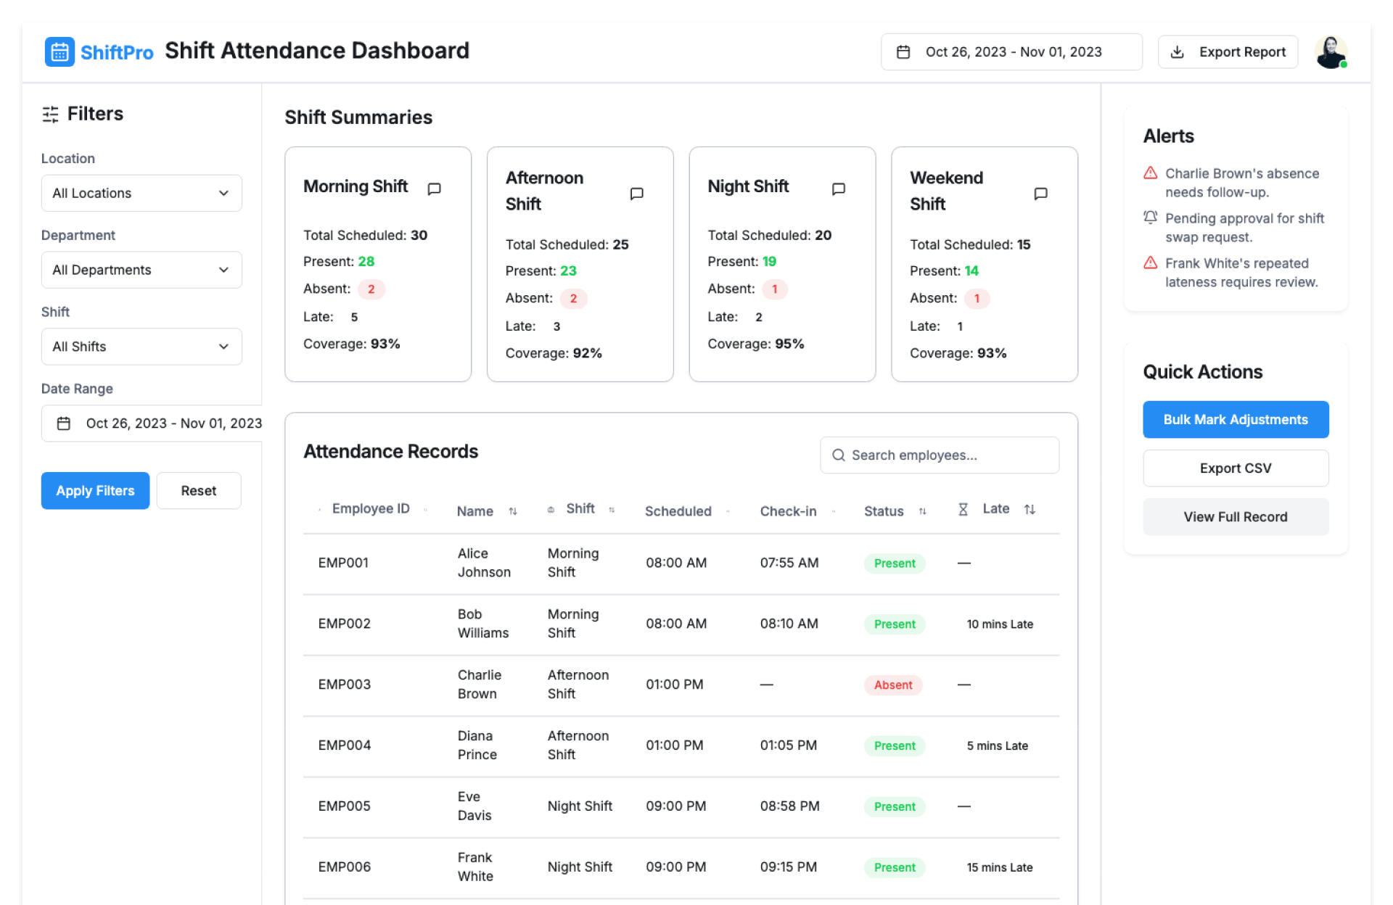Click Export Report button

pyautogui.click(x=1228, y=52)
